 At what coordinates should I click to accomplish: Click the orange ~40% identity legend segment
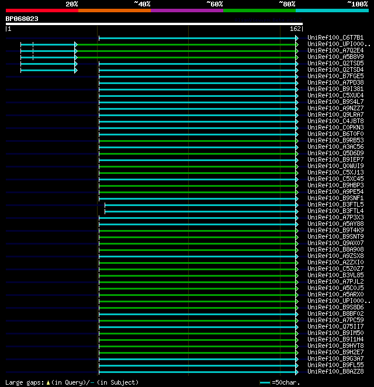click(x=115, y=11)
